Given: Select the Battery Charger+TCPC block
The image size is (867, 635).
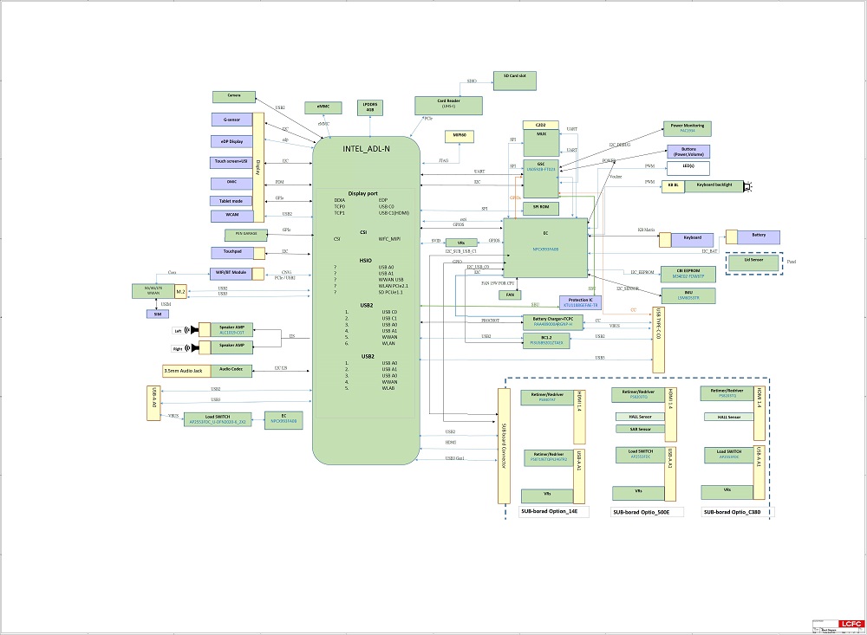Looking at the screenshot, I should pyautogui.click(x=553, y=322).
